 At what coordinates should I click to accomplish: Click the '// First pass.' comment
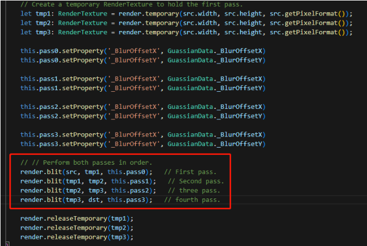(x=190, y=172)
